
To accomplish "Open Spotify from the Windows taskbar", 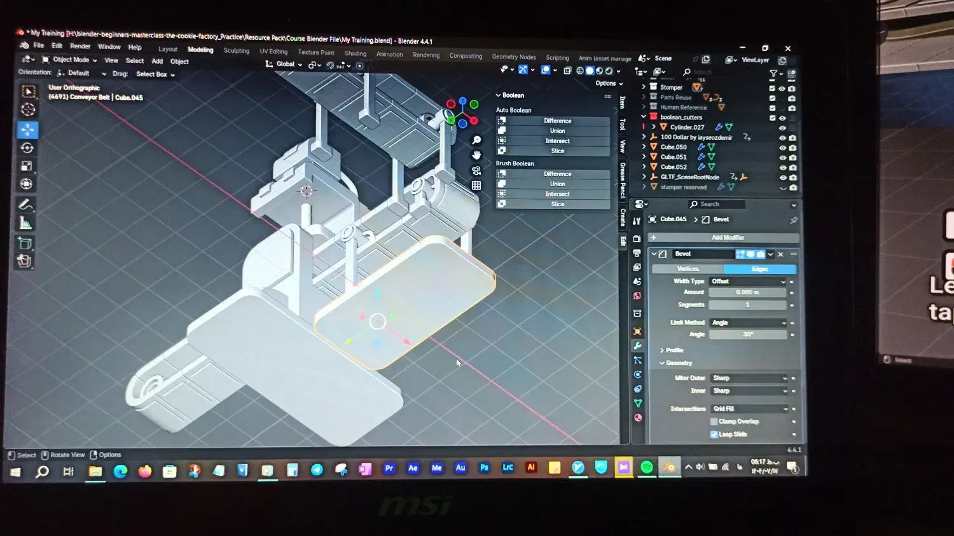I will point(646,468).
